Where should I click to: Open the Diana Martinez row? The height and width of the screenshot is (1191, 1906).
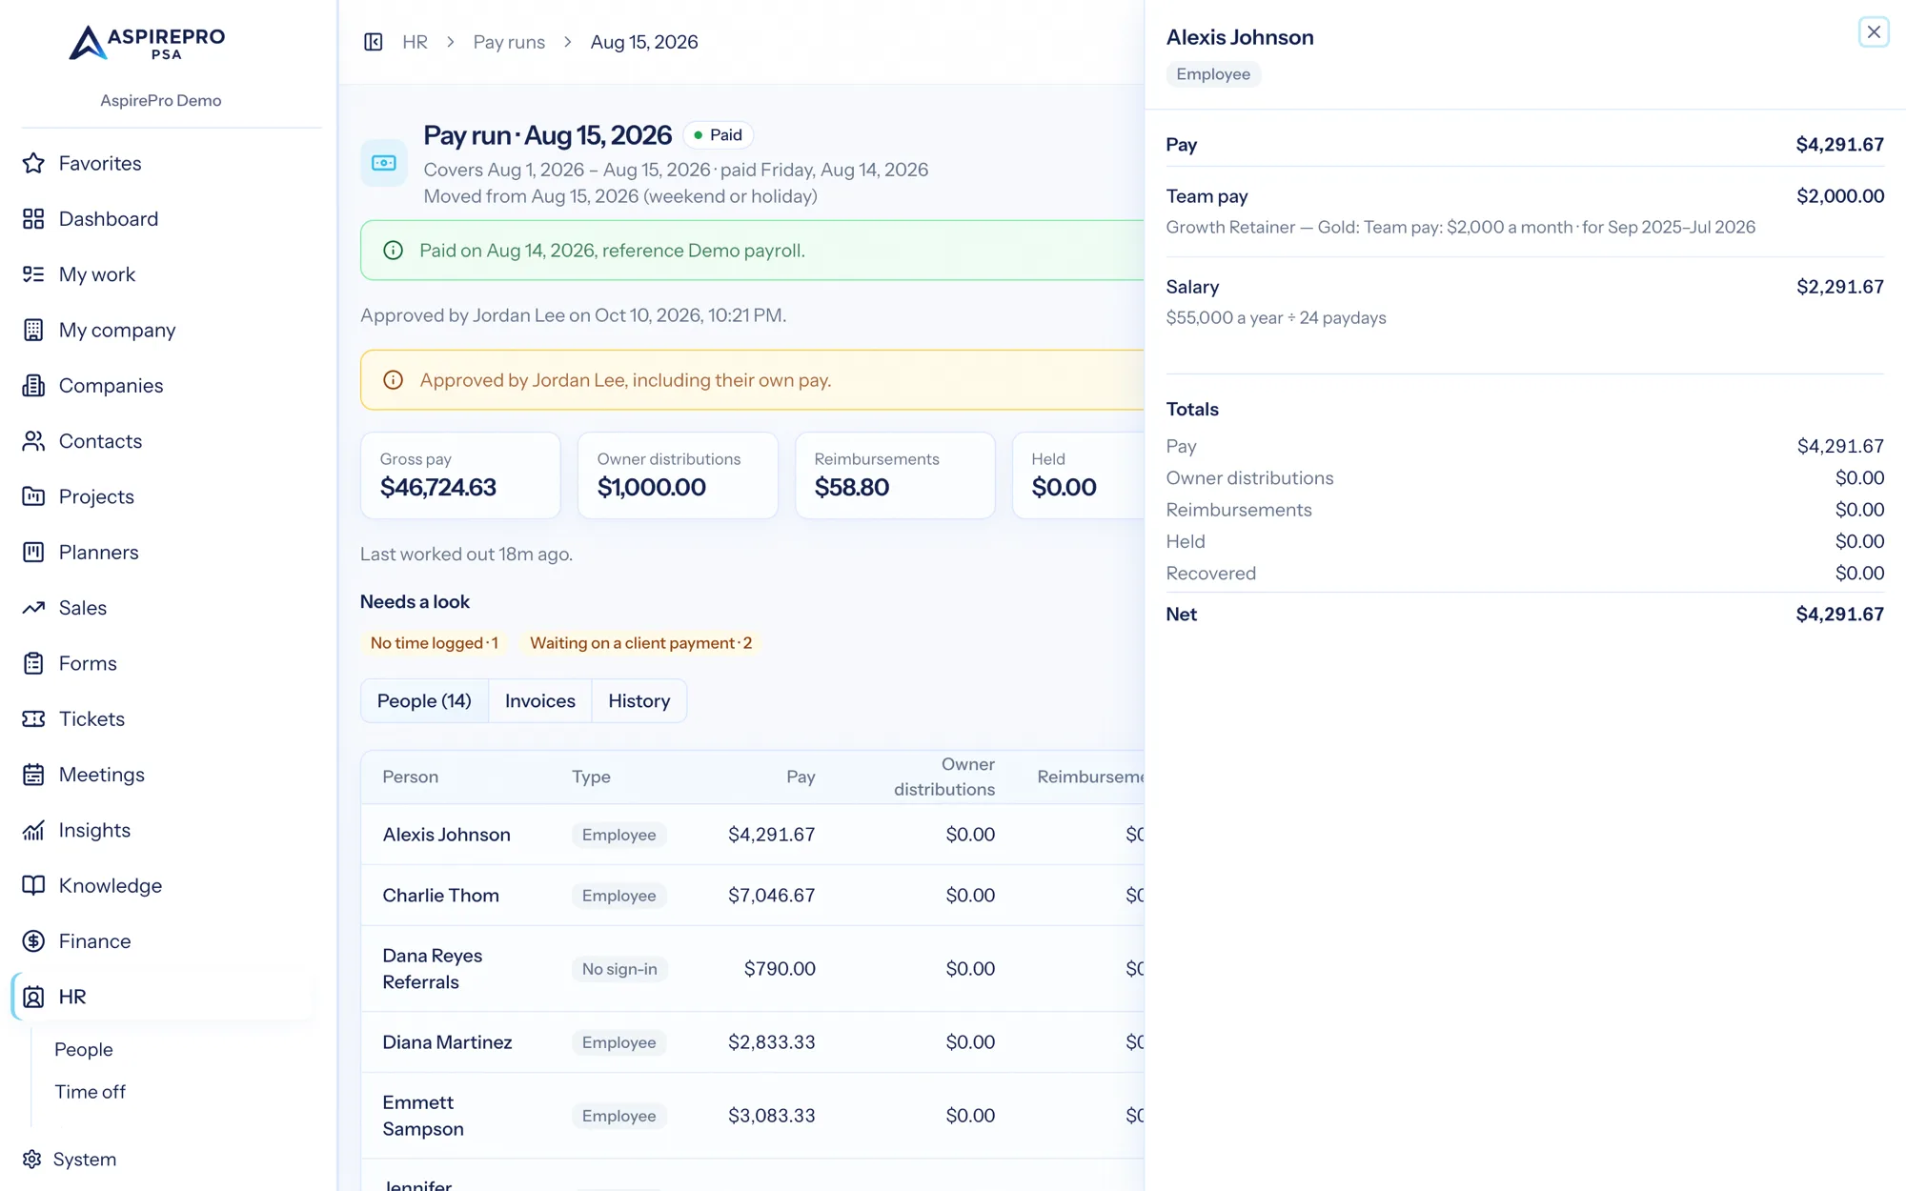[x=753, y=1042]
